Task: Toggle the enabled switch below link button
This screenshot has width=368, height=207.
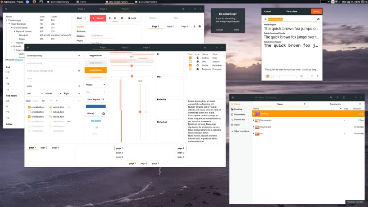Action: [x=95, y=128]
